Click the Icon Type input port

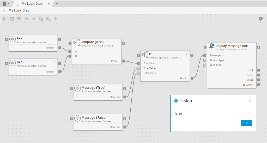click(x=205, y=65)
